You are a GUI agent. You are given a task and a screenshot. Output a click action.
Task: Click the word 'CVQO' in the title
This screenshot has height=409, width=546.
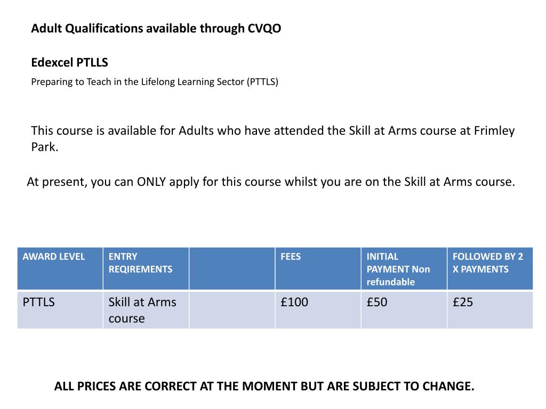point(264,29)
